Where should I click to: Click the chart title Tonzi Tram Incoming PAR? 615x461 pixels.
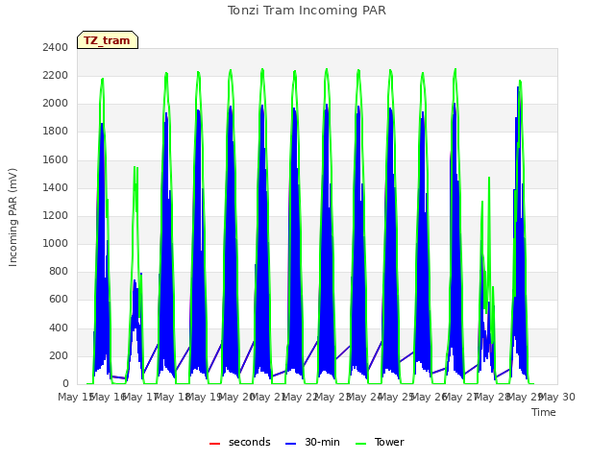(307, 11)
